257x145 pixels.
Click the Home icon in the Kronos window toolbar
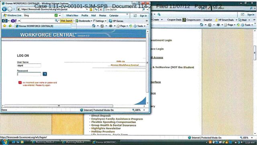[x=94, y=26]
